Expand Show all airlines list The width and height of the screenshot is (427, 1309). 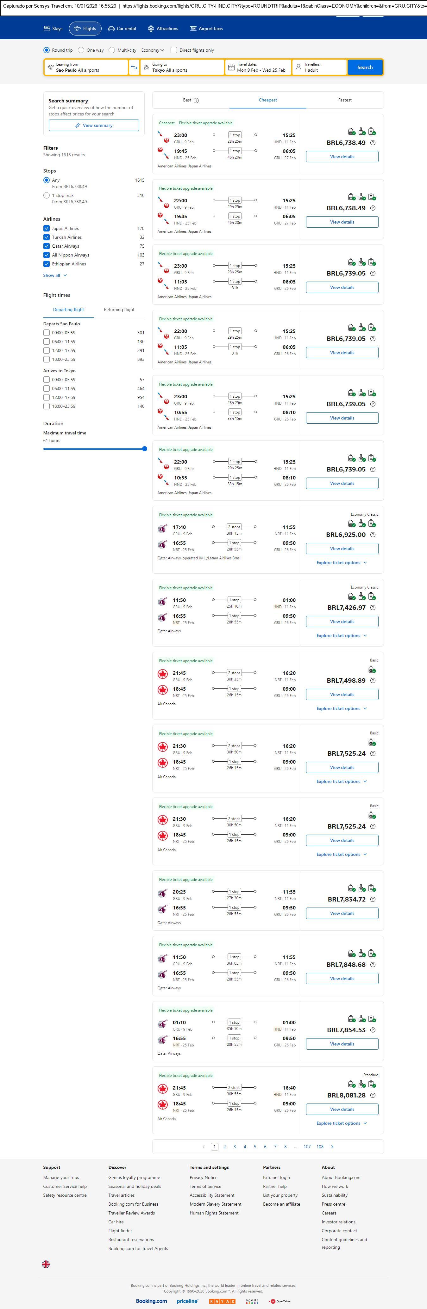click(x=55, y=276)
